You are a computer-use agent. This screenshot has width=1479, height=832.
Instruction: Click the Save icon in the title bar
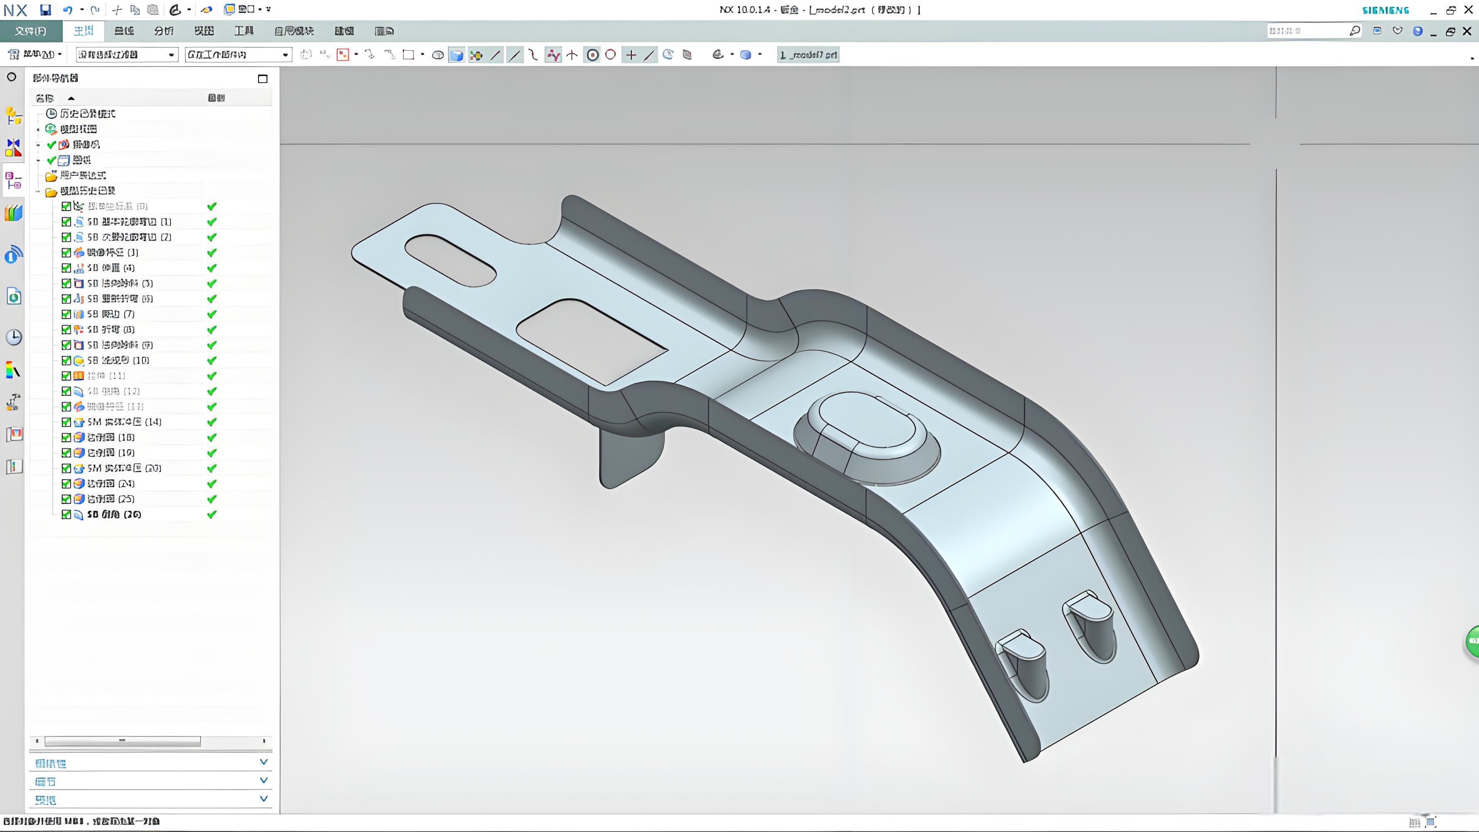(45, 10)
